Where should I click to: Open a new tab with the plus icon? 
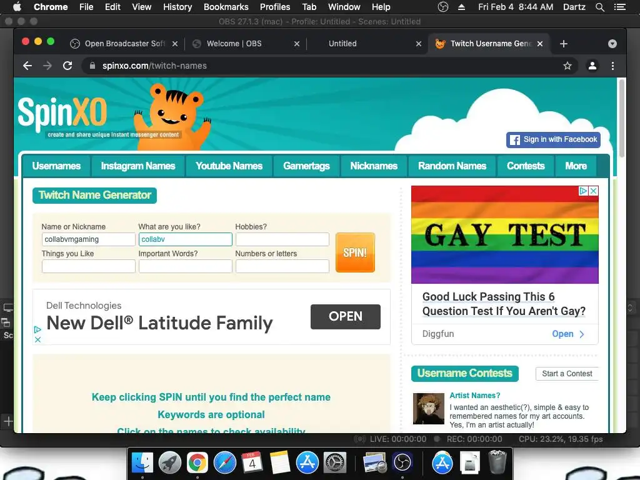[564, 44]
